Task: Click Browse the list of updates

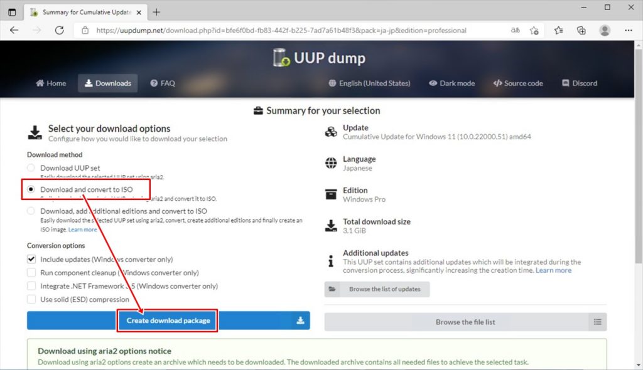Action: tap(377, 289)
